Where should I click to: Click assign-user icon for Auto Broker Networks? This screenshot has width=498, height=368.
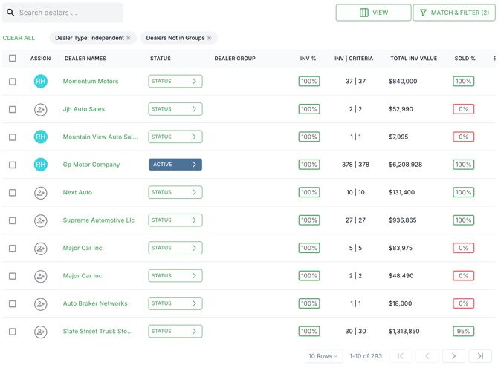tap(41, 304)
